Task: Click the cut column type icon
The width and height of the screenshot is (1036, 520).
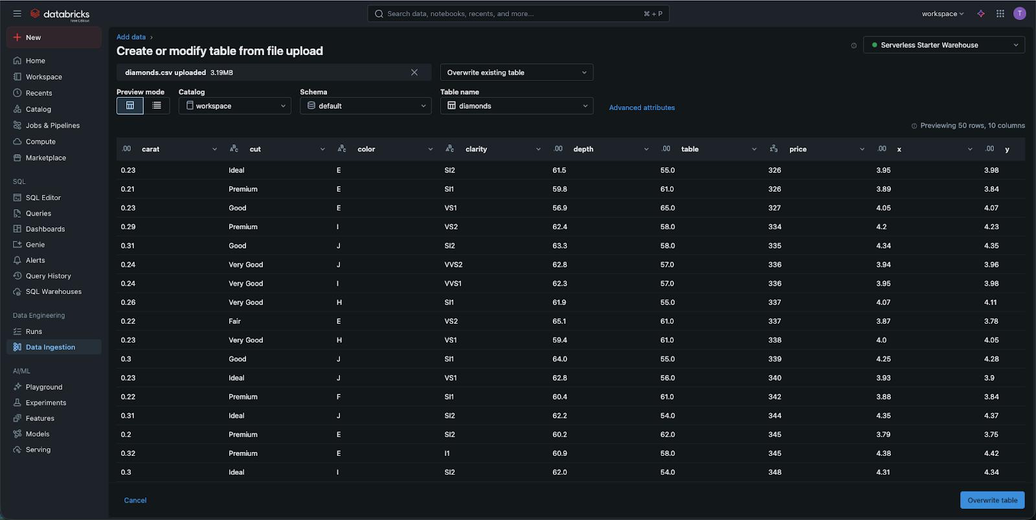Action: point(234,149)
